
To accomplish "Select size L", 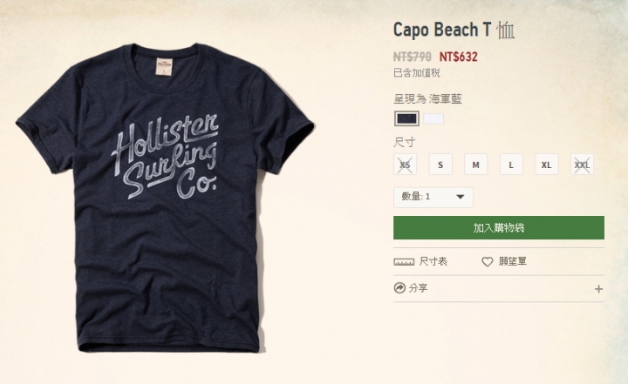I will 511,165.
